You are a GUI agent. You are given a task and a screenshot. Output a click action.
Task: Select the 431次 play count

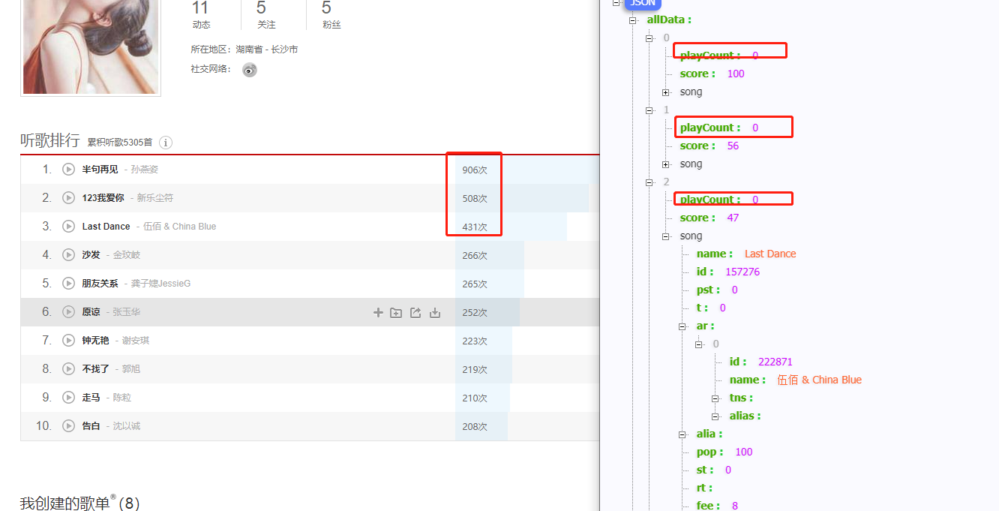pyautogui.click(x=475, y=227)
